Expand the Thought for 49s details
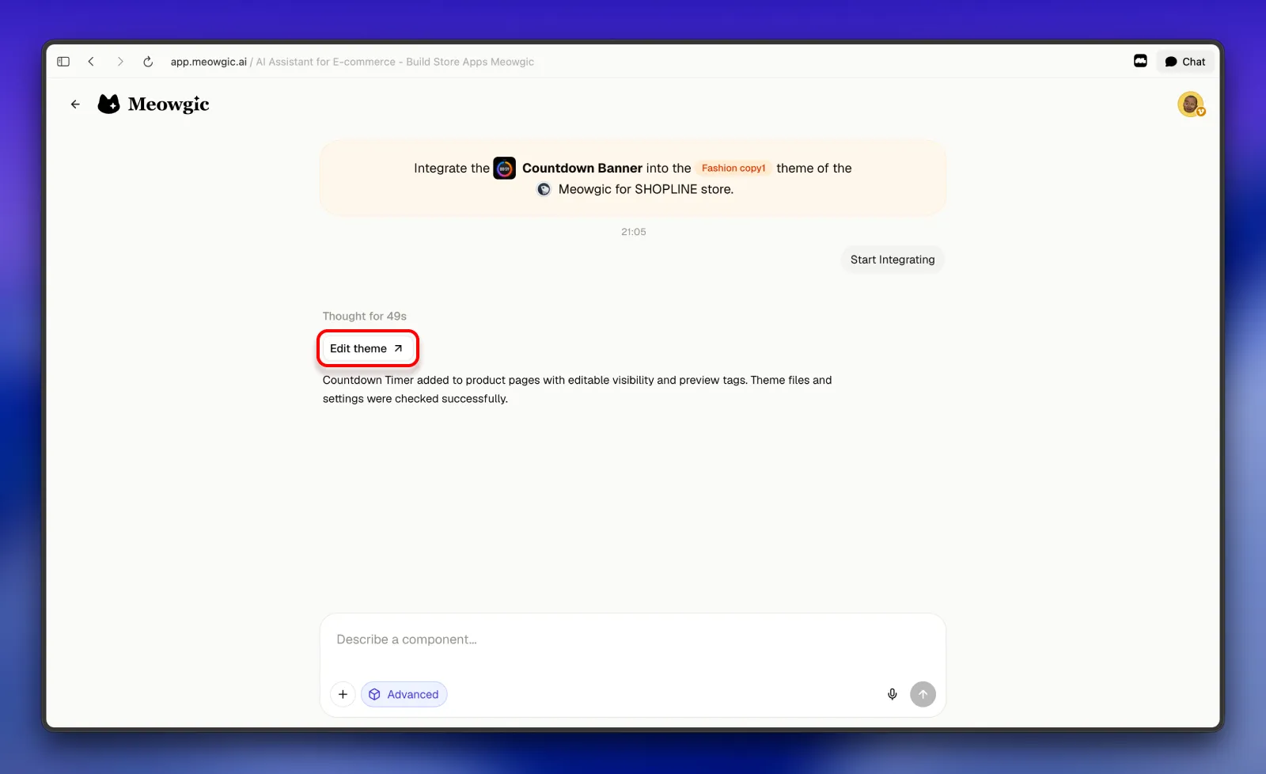The width and height of the screenshot is (1266, 774). click(365, 316)
